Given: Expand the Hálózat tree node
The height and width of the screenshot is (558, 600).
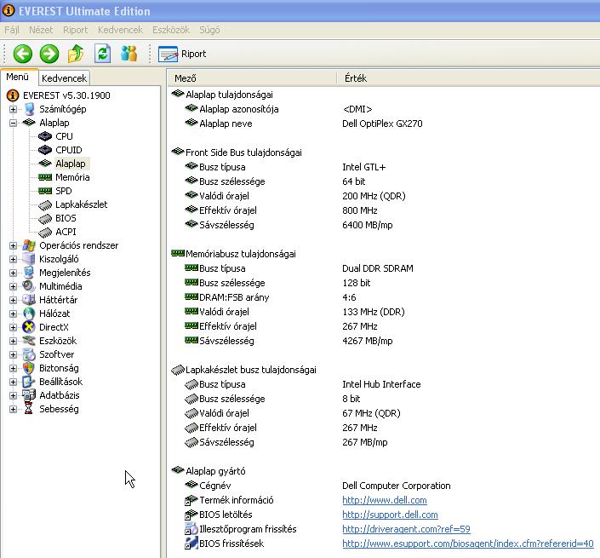Looking at the screenshot, I should pyautogui.click(x=13, y=314).
